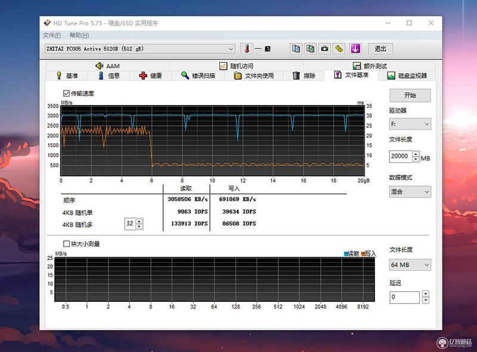
Task: Switch to the 基准 tab
Action: [x=67, y=76]
